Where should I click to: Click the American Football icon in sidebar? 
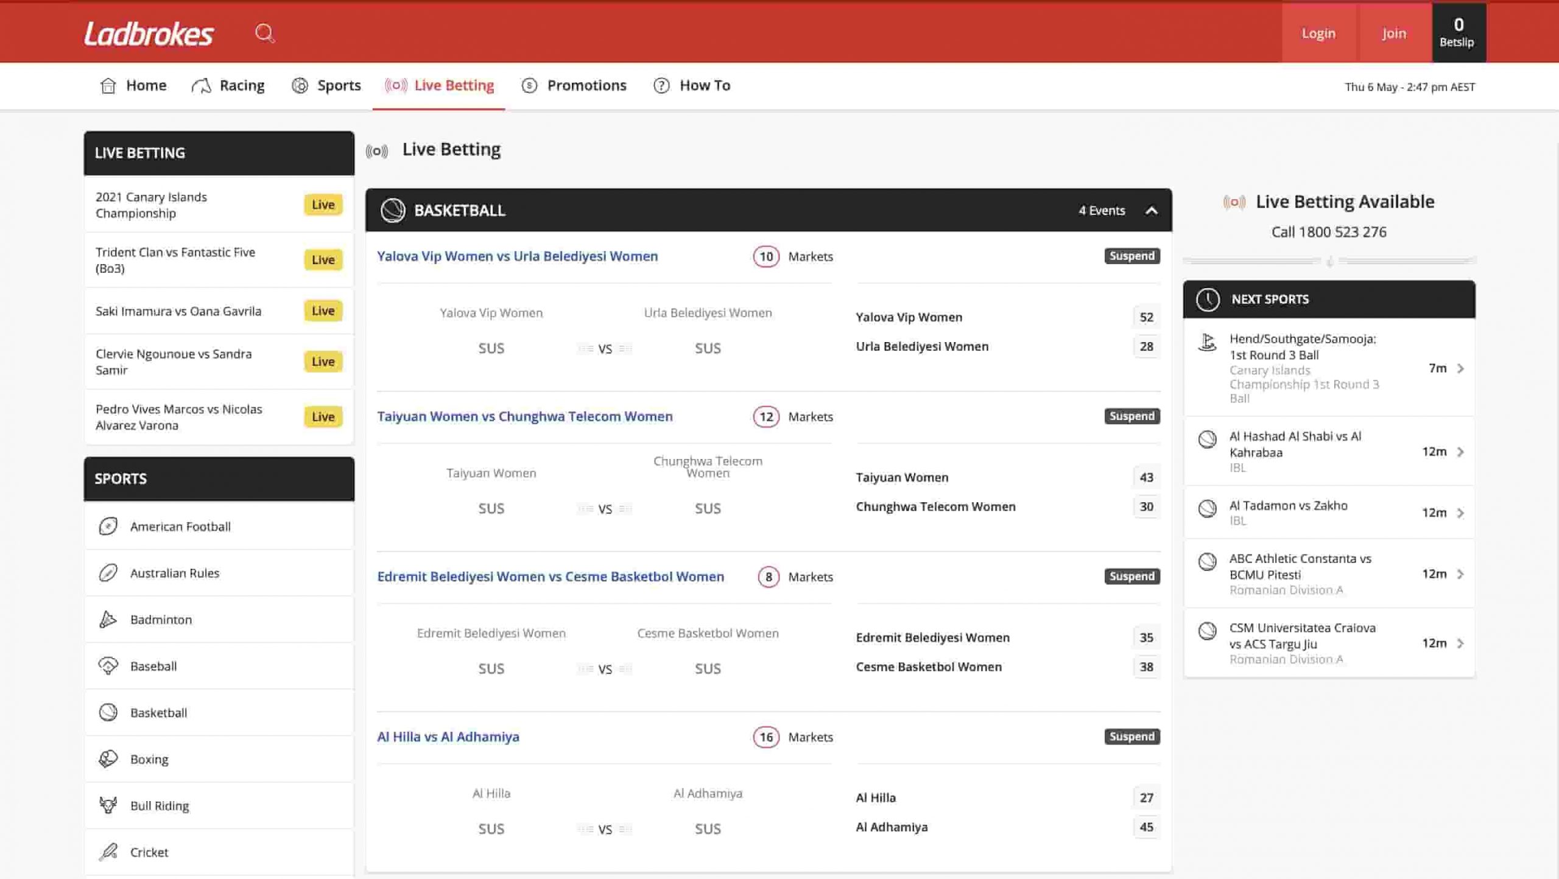coord(108,526)
